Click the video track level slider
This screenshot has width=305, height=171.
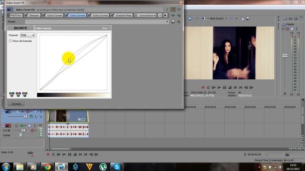[26, 116]
